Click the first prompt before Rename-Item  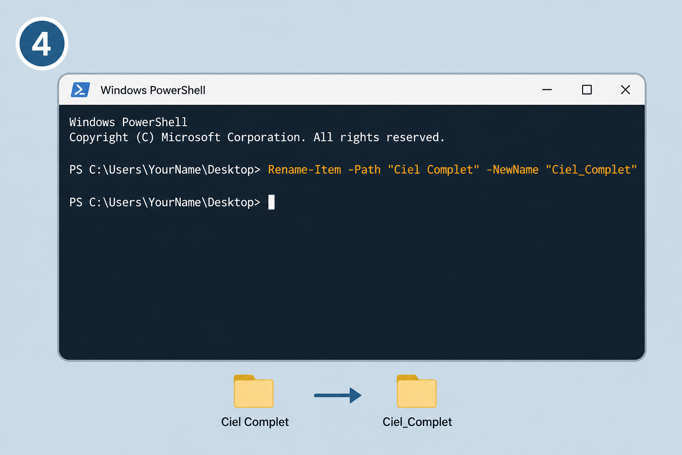click(165, 170)
